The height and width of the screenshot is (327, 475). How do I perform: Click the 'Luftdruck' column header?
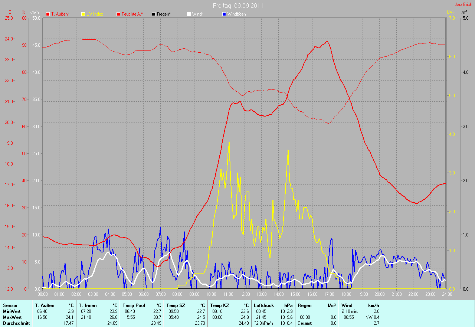(x=264, y=305)
